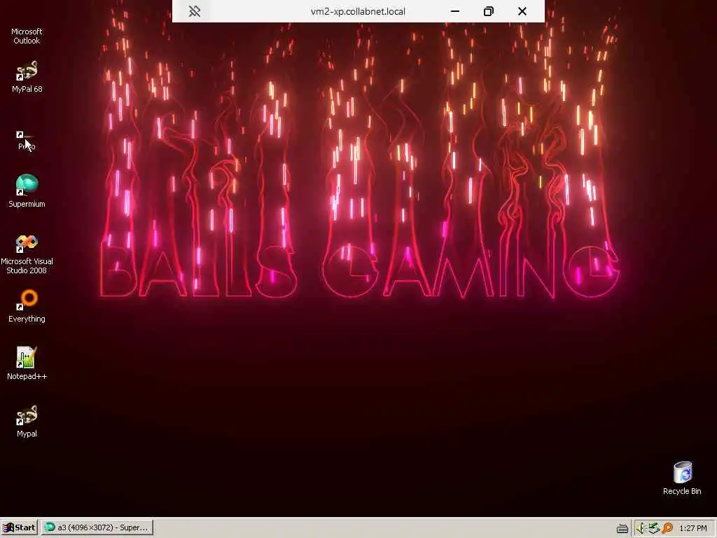Unpin the remote connection bar with the pin icon

click(x=195, y=11)
